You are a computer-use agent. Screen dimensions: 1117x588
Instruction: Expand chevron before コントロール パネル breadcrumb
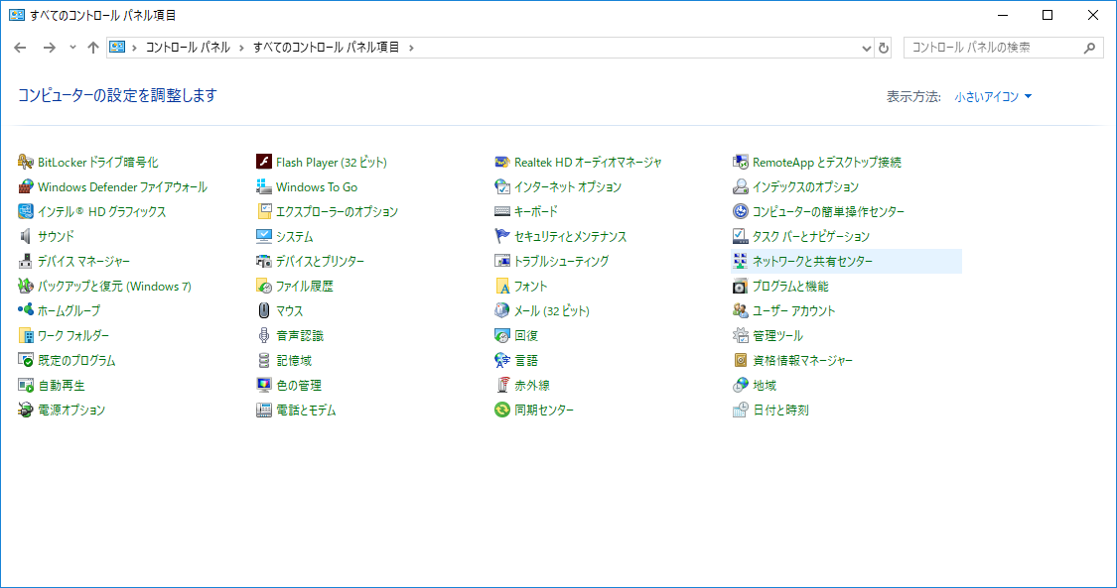(135, 48)
